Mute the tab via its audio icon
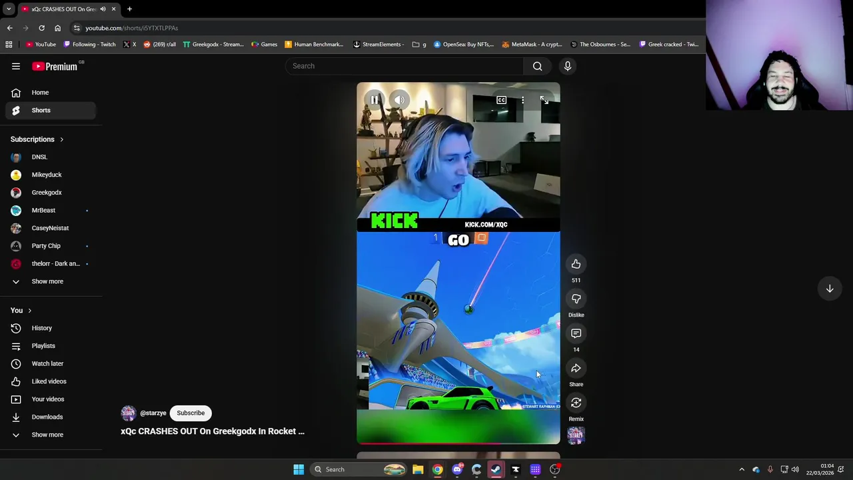This screenshot has height=480, width=853. (103, 9)
